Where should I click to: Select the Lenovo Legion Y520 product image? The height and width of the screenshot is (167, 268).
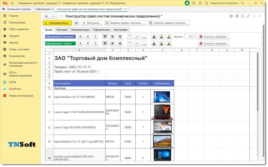click(x=162, y=112)
